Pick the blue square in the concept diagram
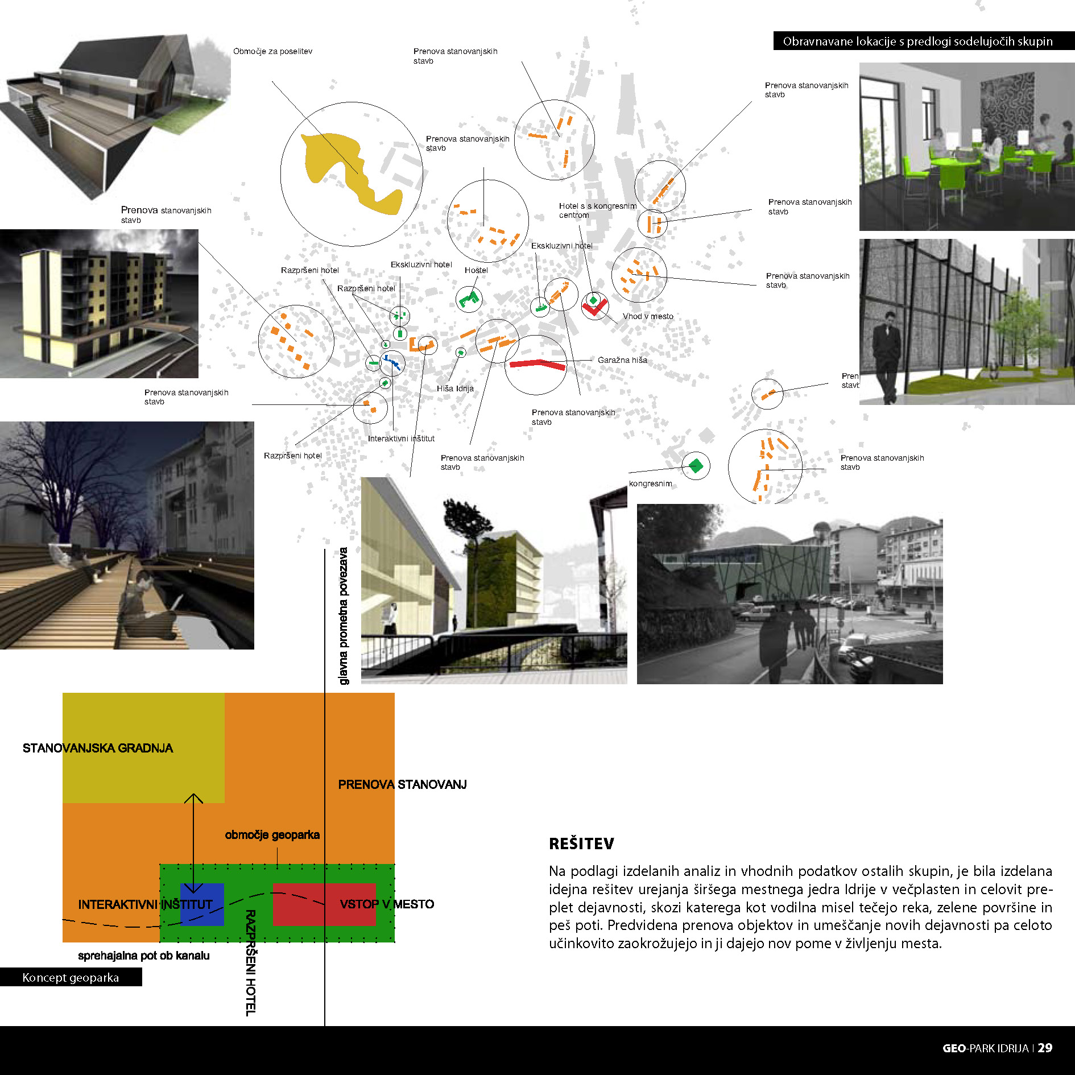This screenshot has width=1075, height=1075. [x=202, y=904]
